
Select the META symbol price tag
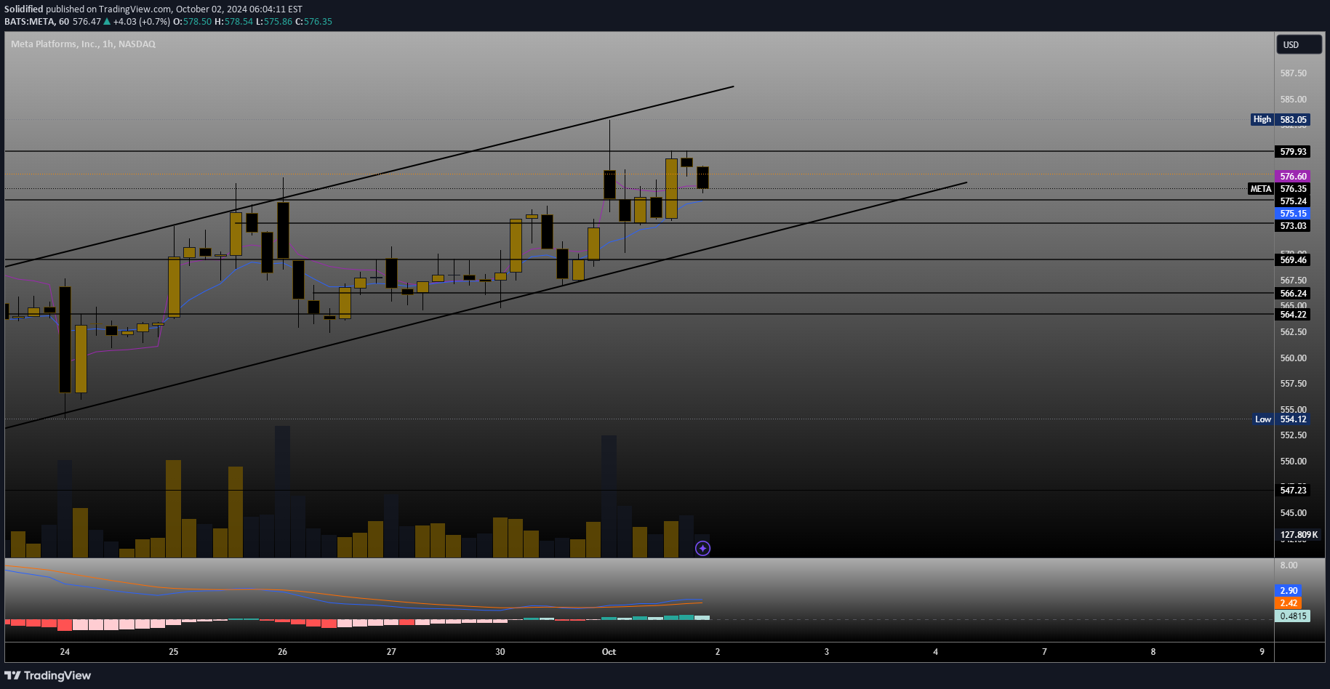click(x=1261, y=189)
